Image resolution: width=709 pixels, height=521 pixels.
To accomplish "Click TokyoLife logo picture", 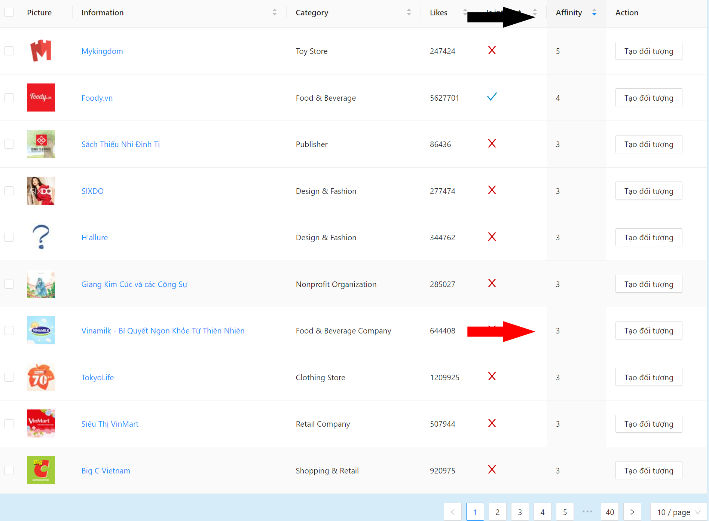I will click(41, 377).
